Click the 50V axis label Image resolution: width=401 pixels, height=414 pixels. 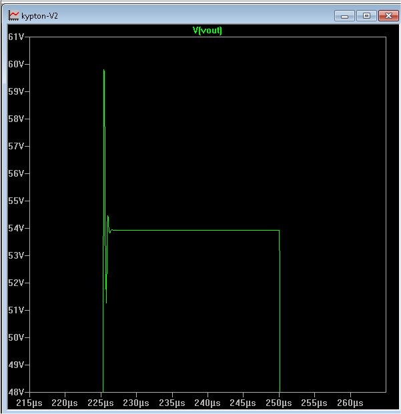(x=16, y=337)
